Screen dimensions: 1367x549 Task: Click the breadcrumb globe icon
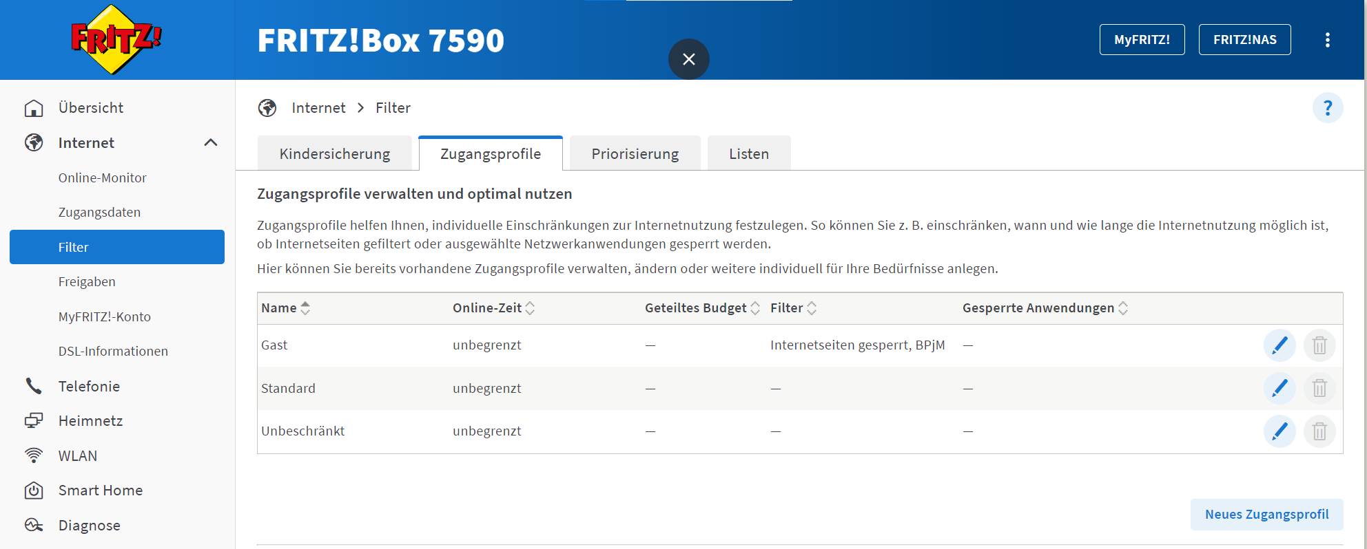pos(267,108)
